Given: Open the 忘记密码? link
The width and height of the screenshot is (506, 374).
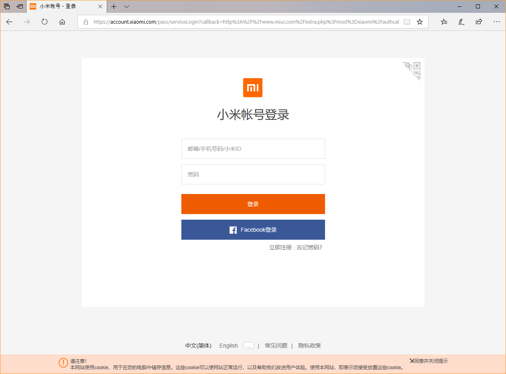Looking at the screenshot, I should 309,247.
